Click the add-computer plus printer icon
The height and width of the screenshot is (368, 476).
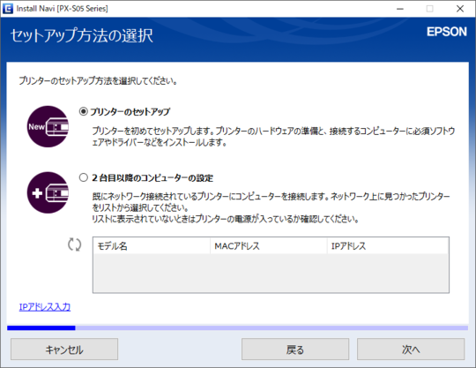click(x=48, y=192)
